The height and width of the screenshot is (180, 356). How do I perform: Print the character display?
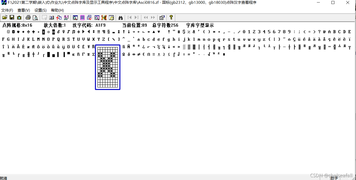[28, 18]
